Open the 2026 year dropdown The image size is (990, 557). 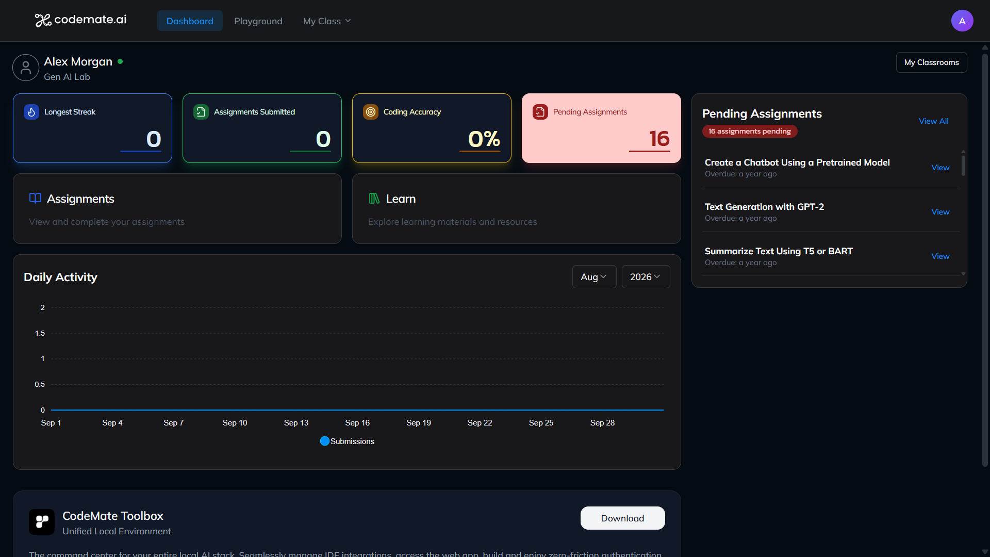pyautogui.click(x=646, y=277)
